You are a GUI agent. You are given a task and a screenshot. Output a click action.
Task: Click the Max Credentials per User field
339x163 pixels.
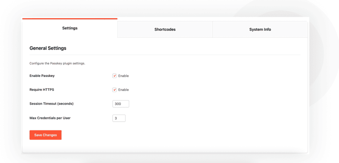tap(119, 118)
